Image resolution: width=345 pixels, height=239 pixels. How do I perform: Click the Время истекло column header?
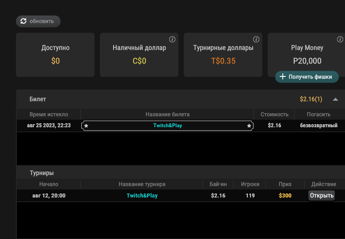(49, 114)
